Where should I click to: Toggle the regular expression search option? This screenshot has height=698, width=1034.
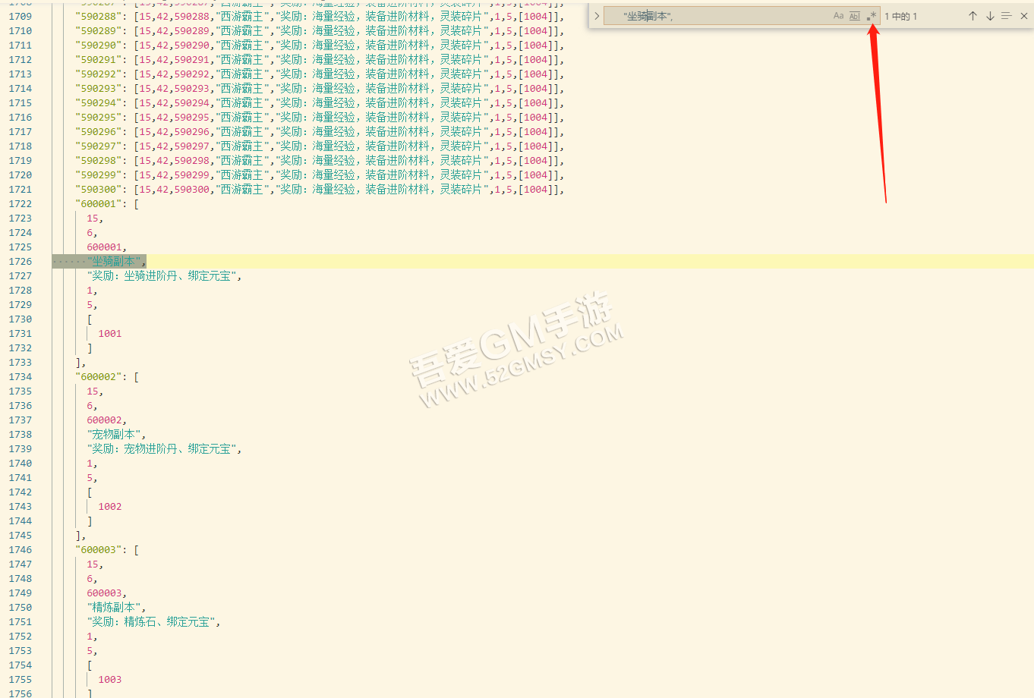coord(872,16)
